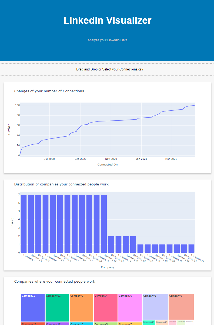Click the y-axis value 60 on line chart
This screenshot has width=214, height=325.
pyautogui.click(x=18, y=125)
